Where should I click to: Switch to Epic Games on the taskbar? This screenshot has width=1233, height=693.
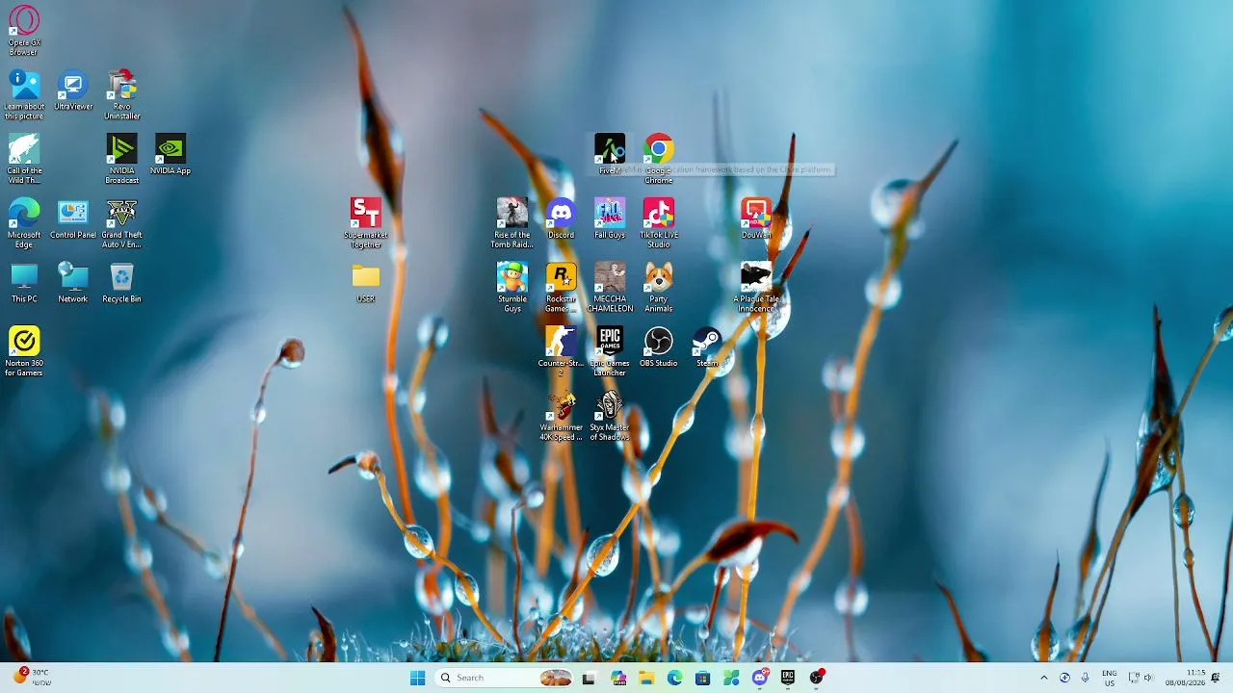(x=788, y=678)
